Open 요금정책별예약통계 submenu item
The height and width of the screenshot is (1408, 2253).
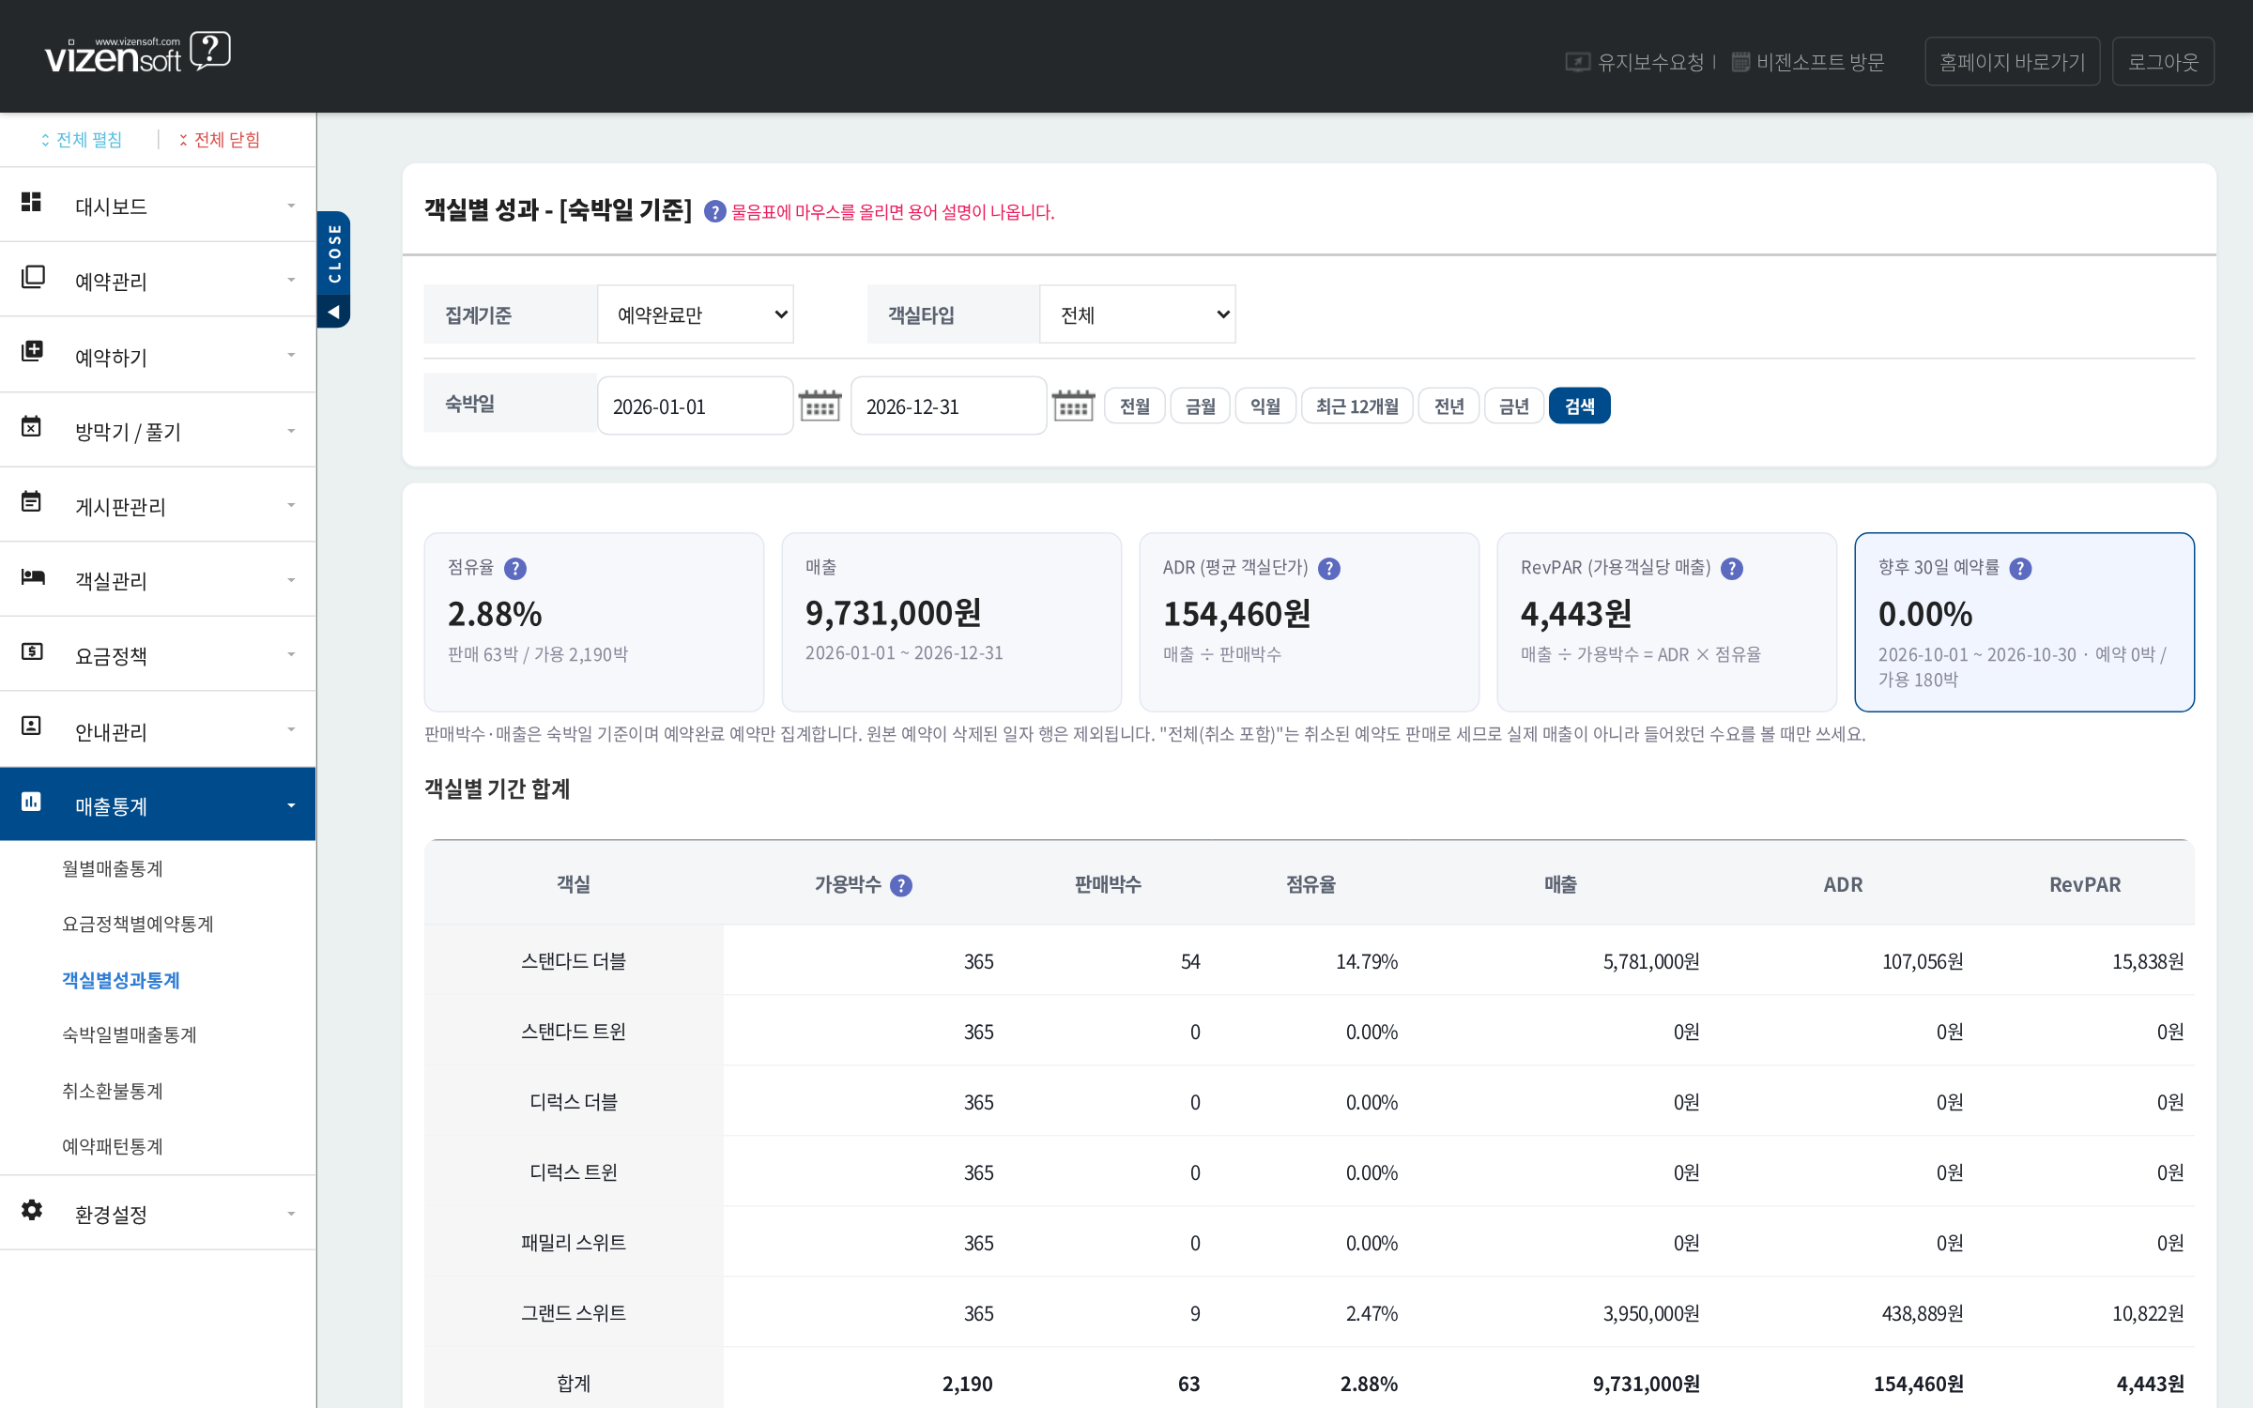pyautogui.click(x=138, y=925)
